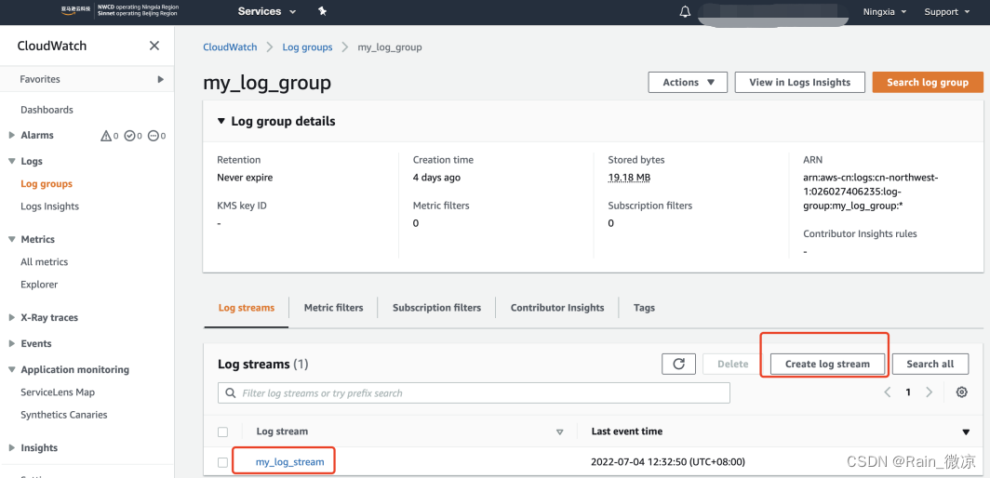Open Dashboards in the sidebar
990x478 pixels.
47,110
